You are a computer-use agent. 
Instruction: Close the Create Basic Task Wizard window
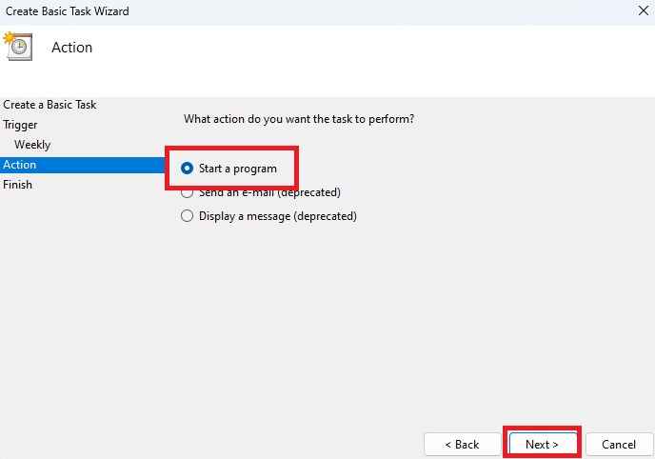pos(642,11)
